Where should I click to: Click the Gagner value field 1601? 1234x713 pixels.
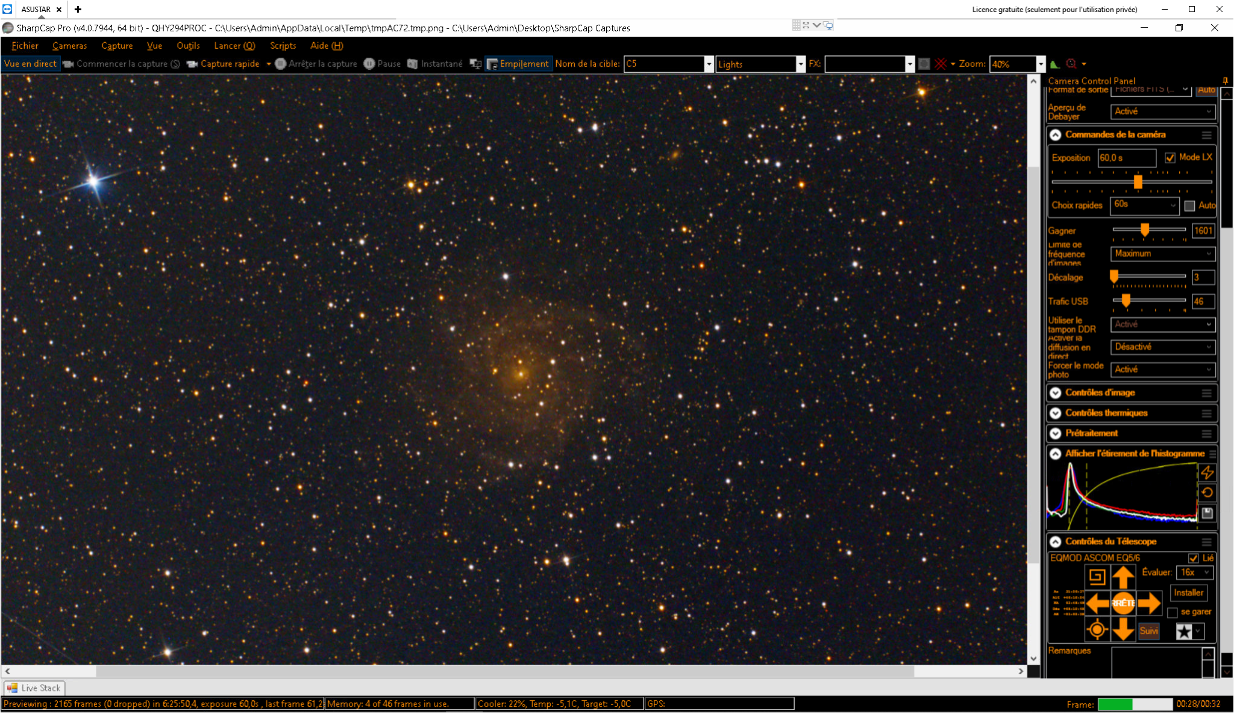(1203, 230)
